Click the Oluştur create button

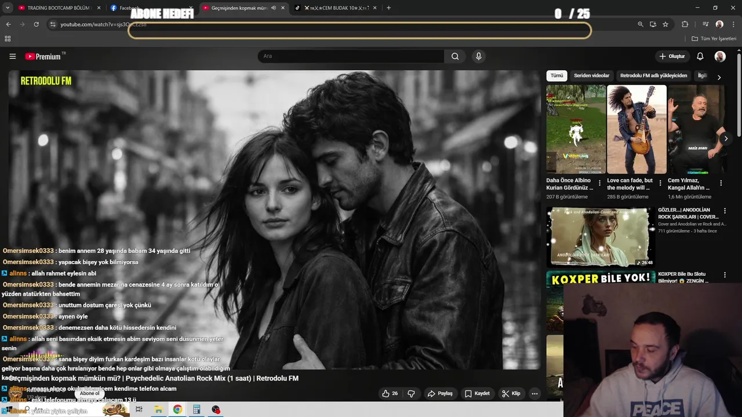672,56
